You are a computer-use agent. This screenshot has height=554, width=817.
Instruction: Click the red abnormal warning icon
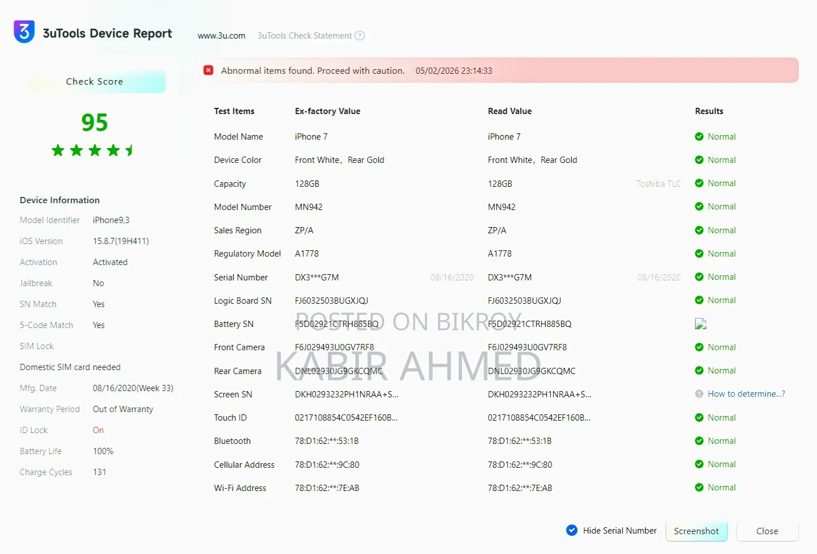(x=209, y=70)
